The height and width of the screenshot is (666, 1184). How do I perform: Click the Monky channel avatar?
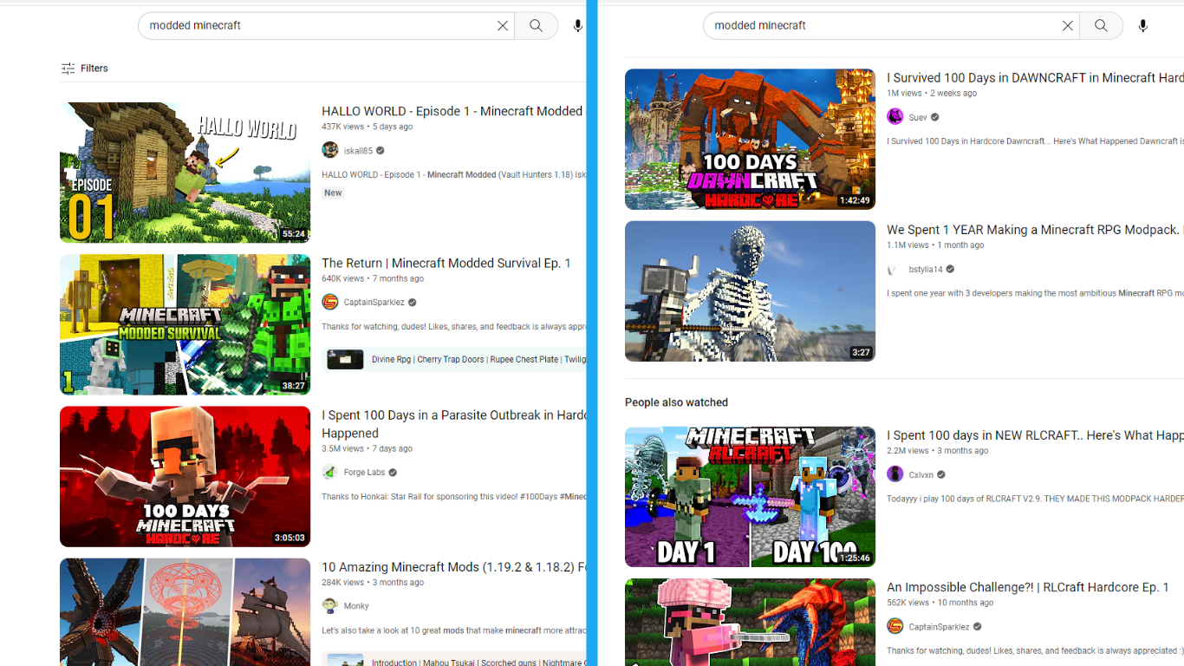click(x=329, y=605)
